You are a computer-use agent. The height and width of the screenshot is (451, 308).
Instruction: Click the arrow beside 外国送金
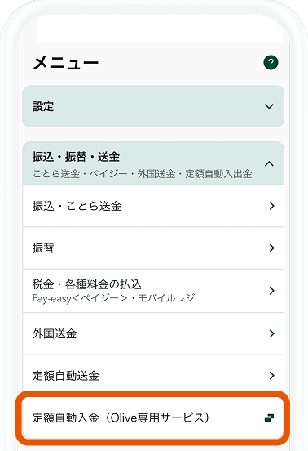(271, 333)
